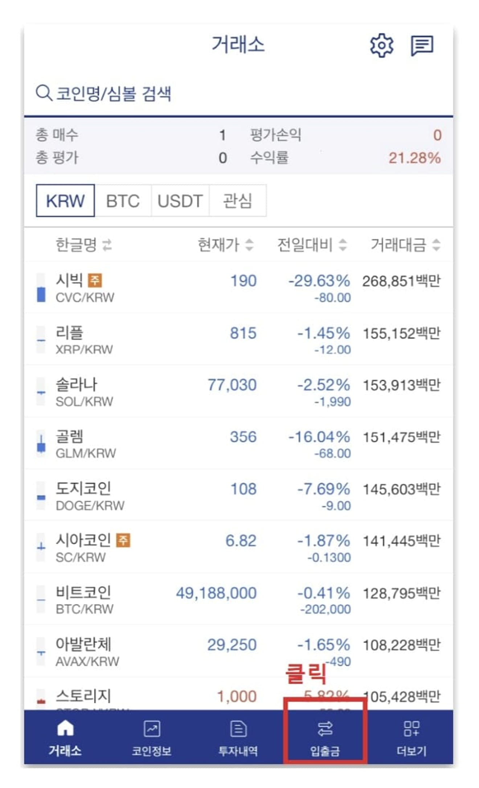Select the KRW market tab
The image size is (479, 788).
[65, 201]
